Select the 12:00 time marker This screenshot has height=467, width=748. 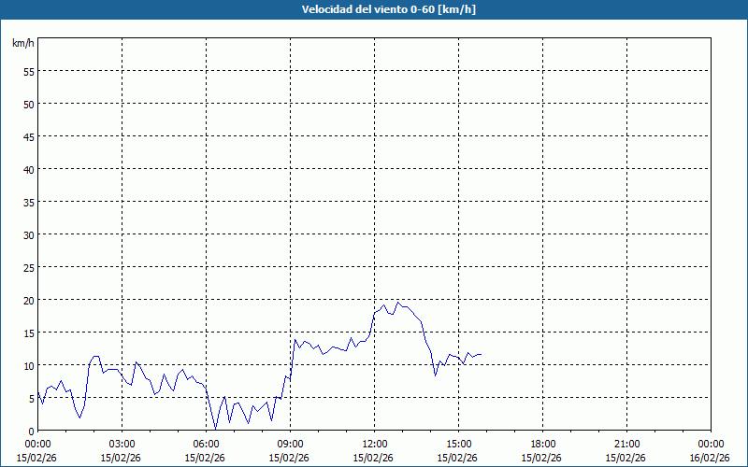coord(374,444)
